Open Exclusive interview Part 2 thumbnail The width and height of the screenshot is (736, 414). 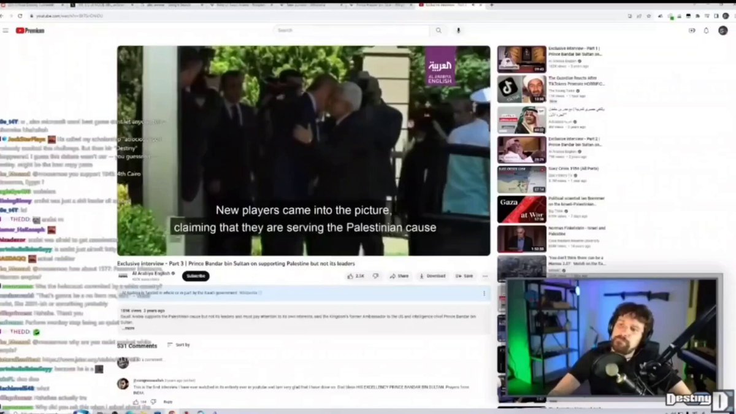[521, 149]
